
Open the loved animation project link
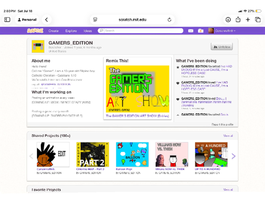(x=206, y=102)
